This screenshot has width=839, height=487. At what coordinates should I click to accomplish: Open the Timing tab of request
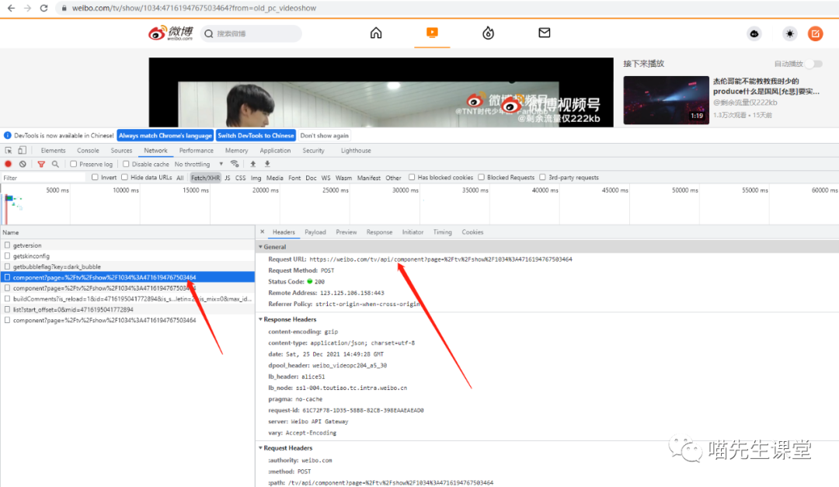click(x=443, y=231)
